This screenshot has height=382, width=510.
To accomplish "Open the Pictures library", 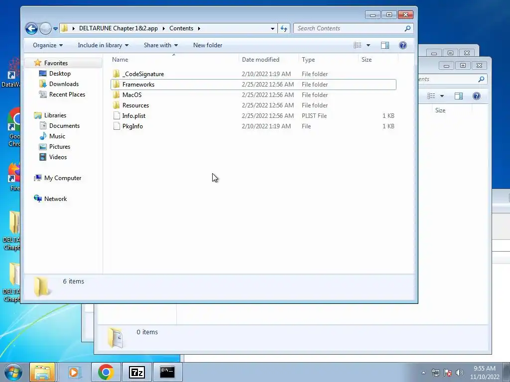I will [60, 147].
